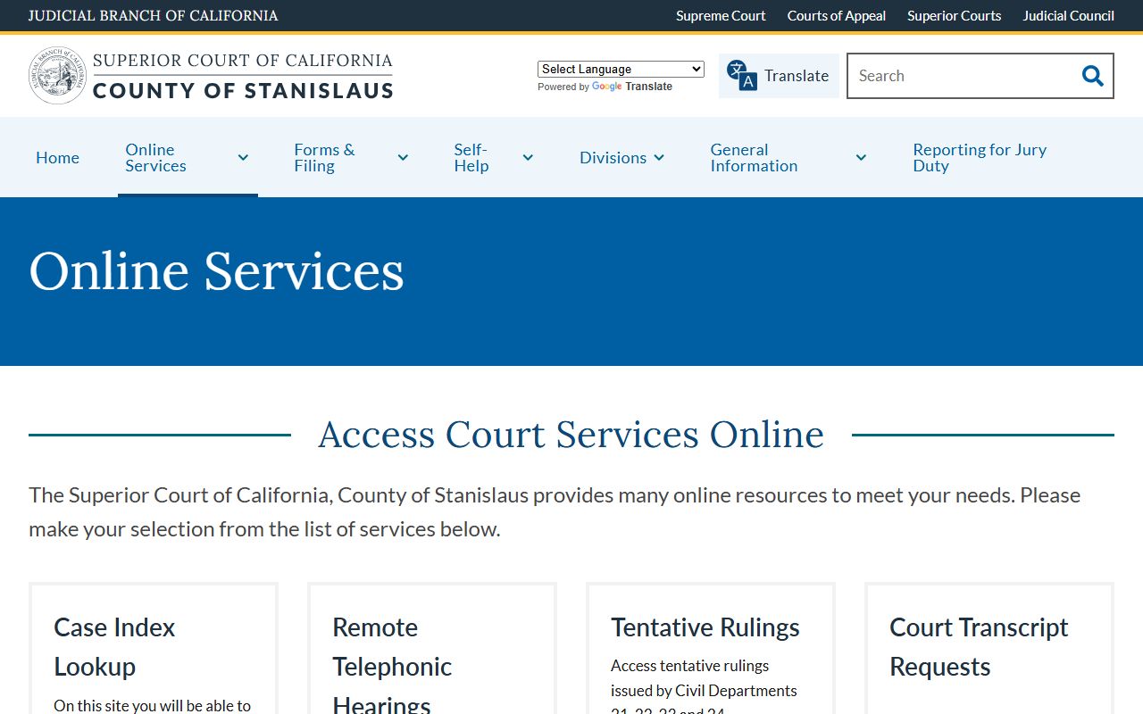This screenshot has height=714, width=1143.
Task: Visit the Supreme Court link
Action: pos(721,16)
